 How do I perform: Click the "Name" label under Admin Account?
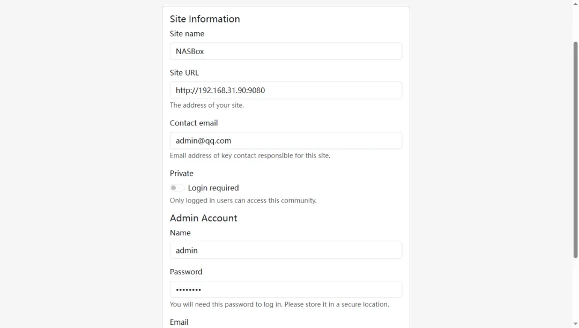(180, 233)
